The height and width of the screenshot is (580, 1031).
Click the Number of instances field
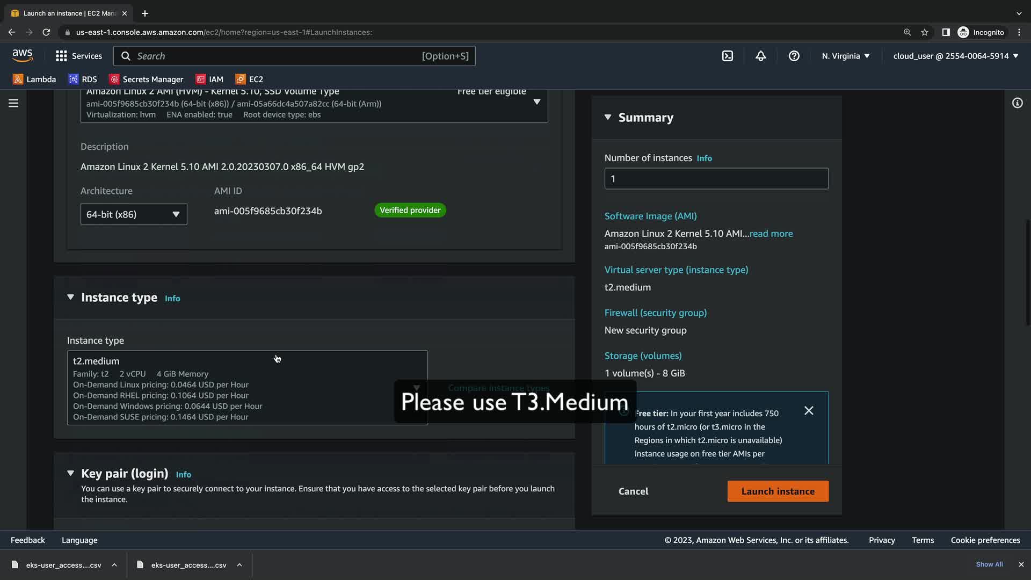point(716,179)
